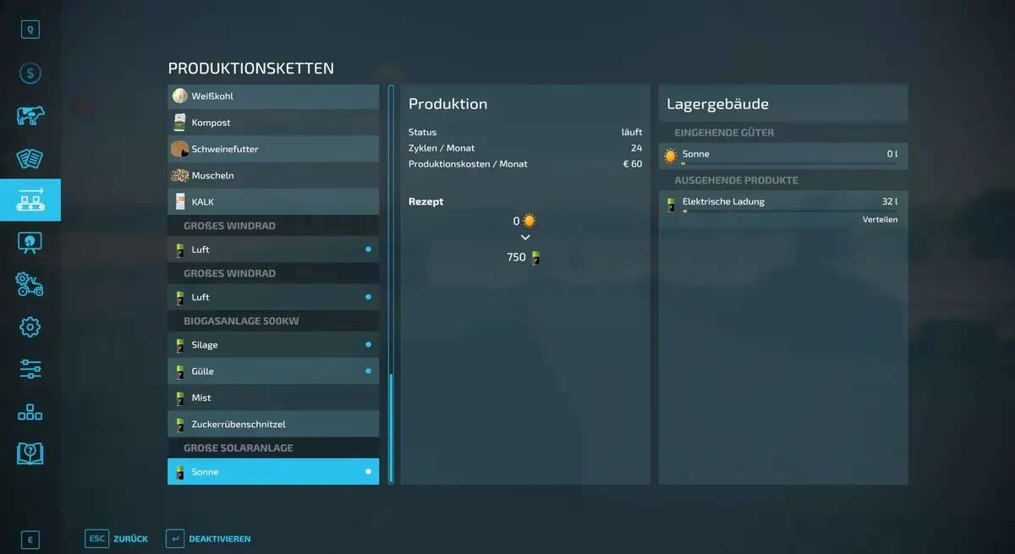
Task: Select the Große Solaranlage section header
Action: 273,448
